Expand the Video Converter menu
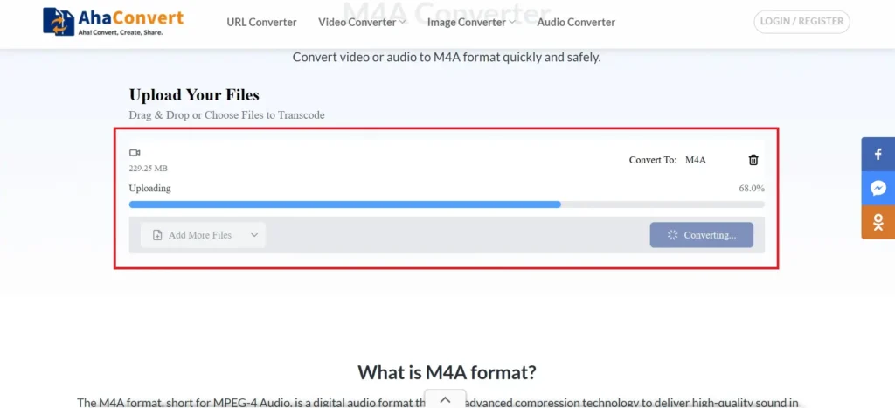Screen dimensions: 895x408 (x=362, y=22)
